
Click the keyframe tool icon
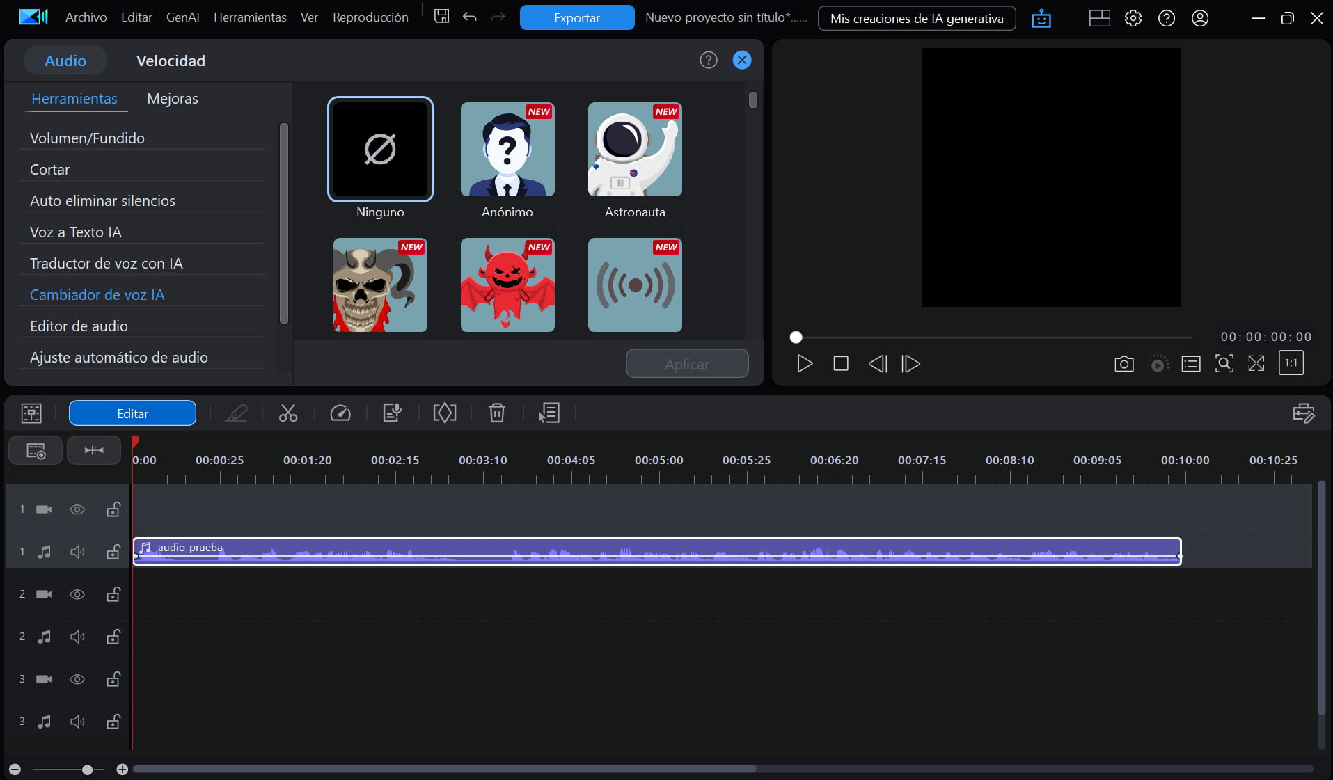(x=445, y=413)
